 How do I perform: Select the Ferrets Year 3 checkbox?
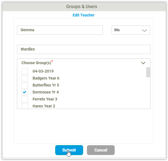pyautogui.click(x=25, y=99)
